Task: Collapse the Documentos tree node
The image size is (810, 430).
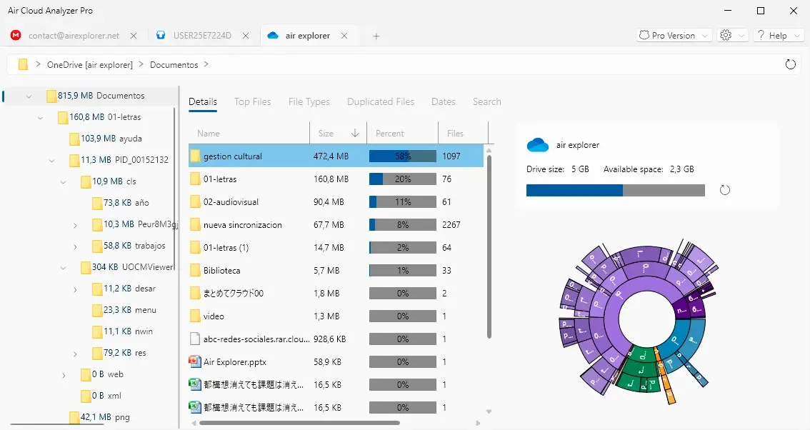Action: click(29, 96)
